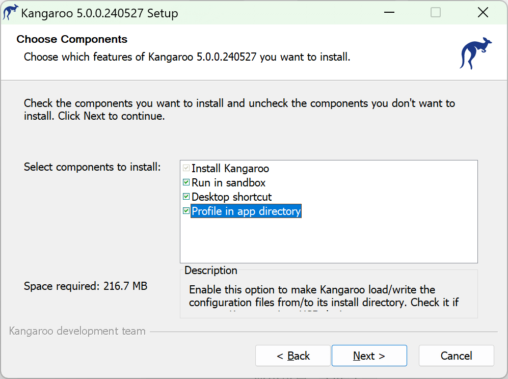
Task: Click the grayed-out maximize window button
Action: coord(436,13)
